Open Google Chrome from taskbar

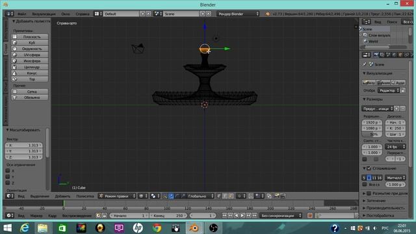[157, 228]
